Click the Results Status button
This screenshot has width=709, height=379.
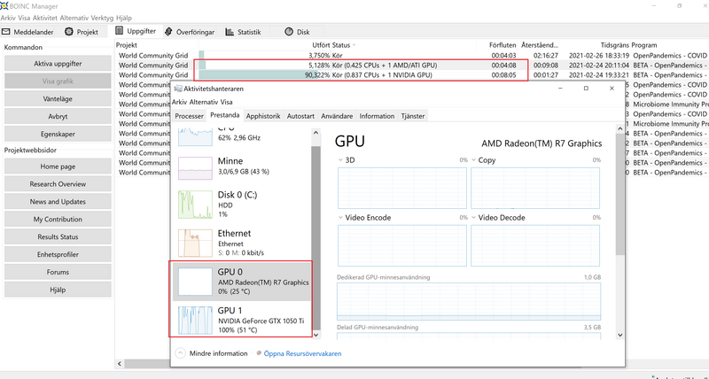point(58,237)
